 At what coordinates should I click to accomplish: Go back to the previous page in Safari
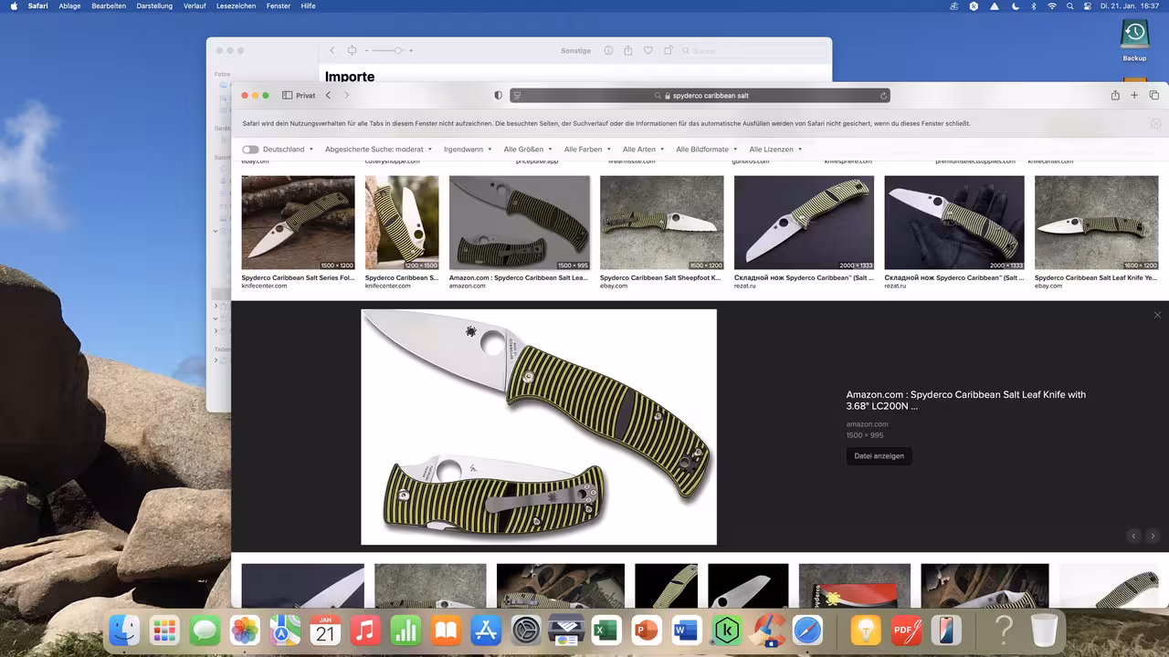328,95
